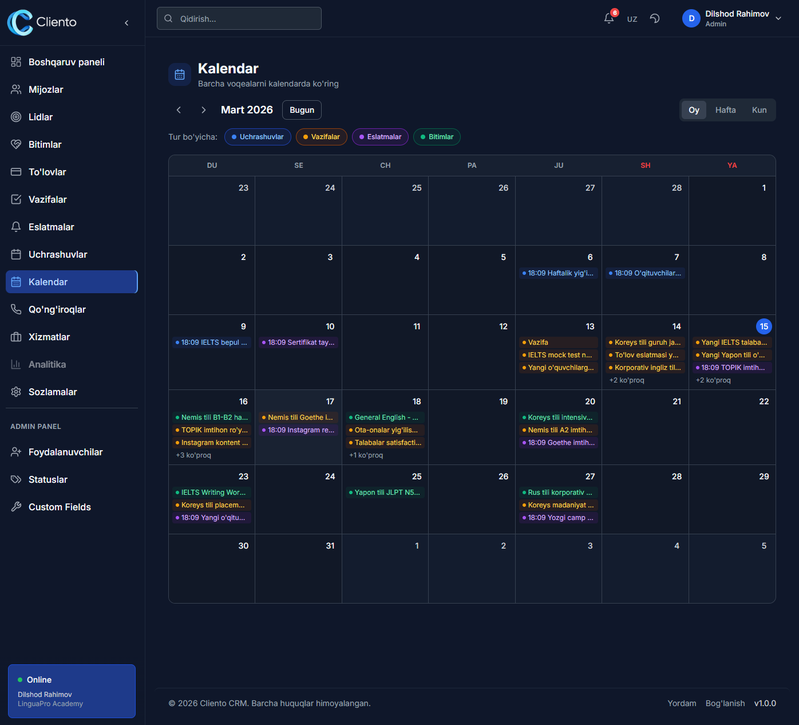Click the Cliento logo icon
Screen dimensions: 799x725
(x=20, y=22)
